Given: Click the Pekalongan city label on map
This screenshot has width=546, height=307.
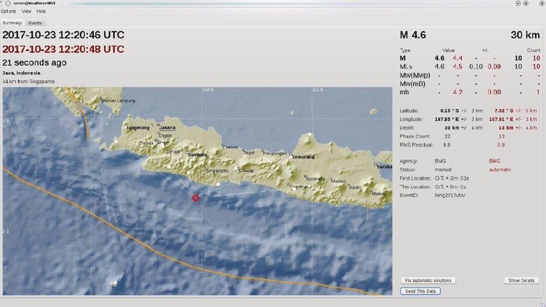Looking at the screenshot, I should coord(274,153).
